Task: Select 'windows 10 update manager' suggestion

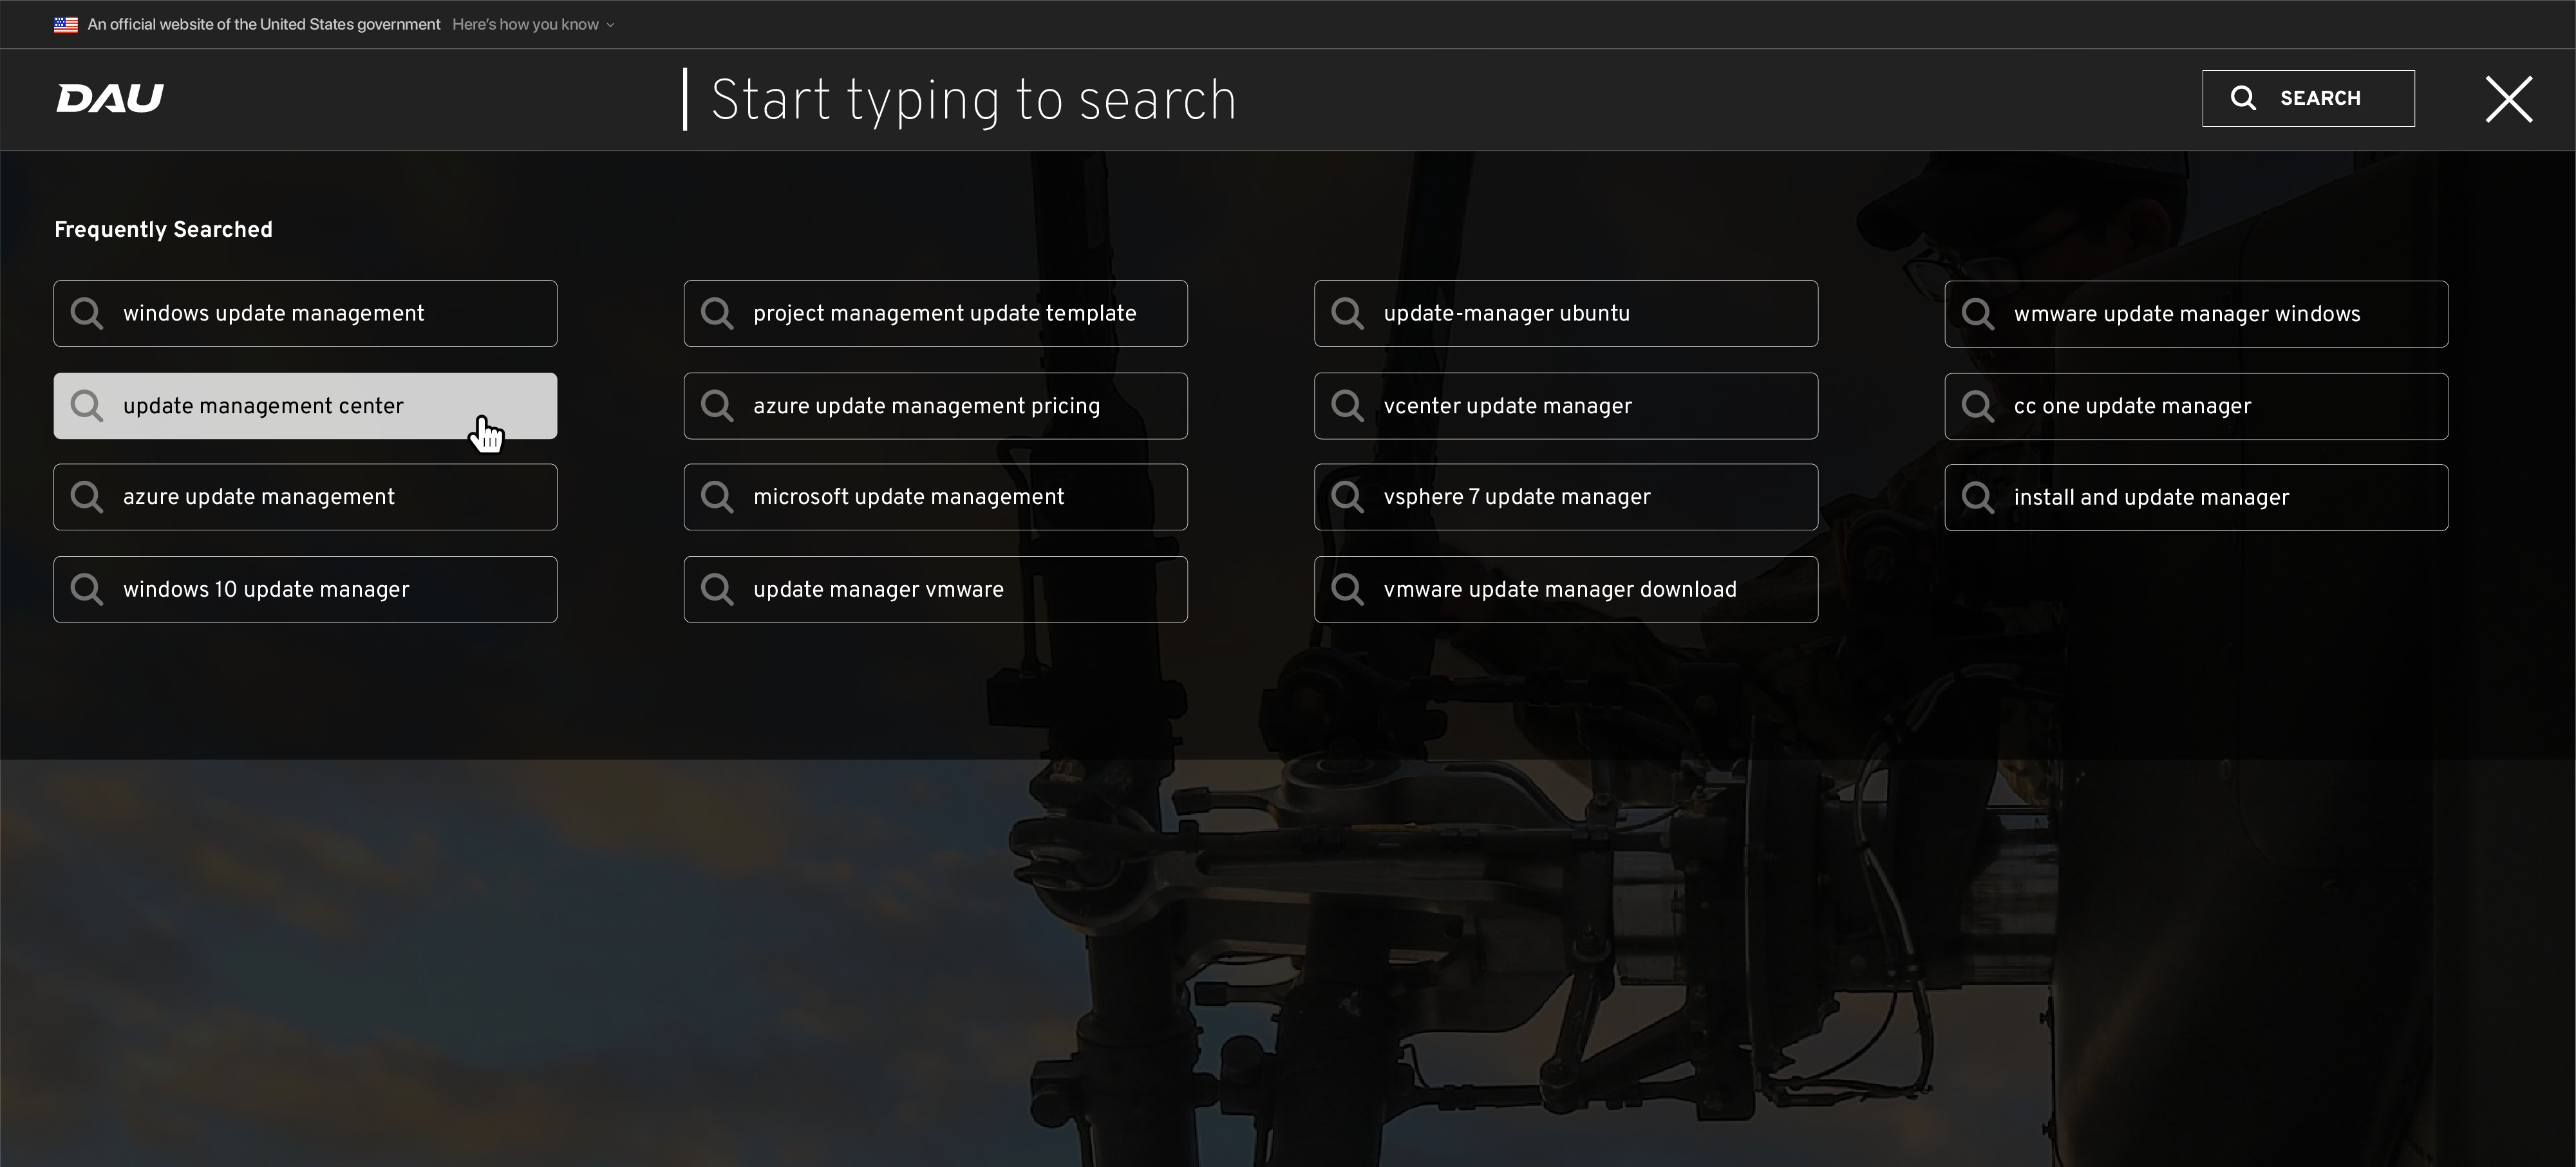Action: pos(305,589)
